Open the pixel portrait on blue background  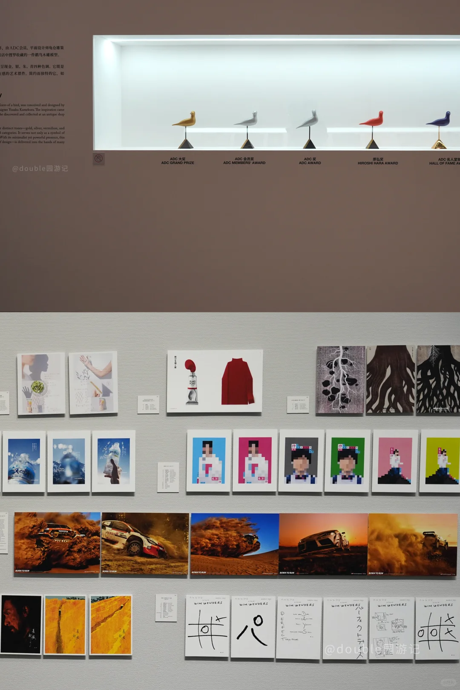pyautogui.click(x=209, y=461)
